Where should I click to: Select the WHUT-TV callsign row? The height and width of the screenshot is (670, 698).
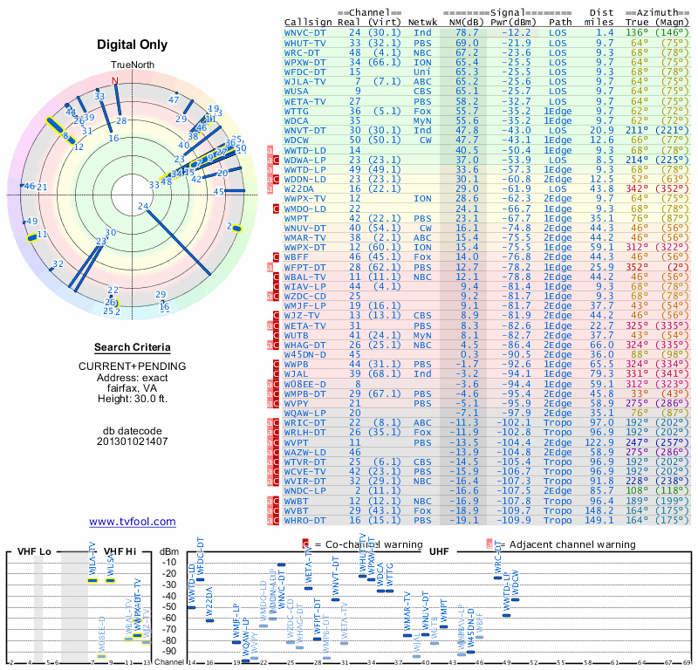coord(305,43)
